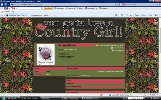Screen dimensions: 161x100
Task: Open the HP toolbar logo icon
Action: (6, 8)
